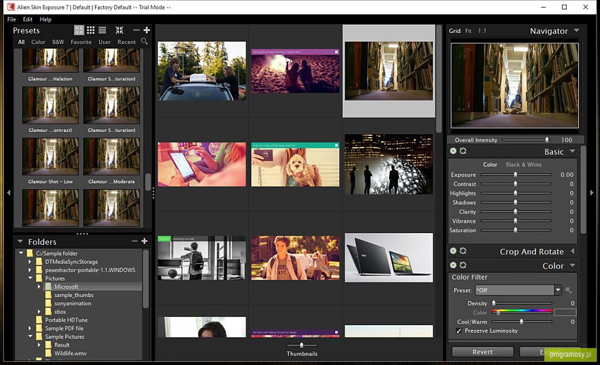Click the collapse-all arrows icon in Presets
The height and width of the screenshot is (365, 600).
[x=120, y=30]
